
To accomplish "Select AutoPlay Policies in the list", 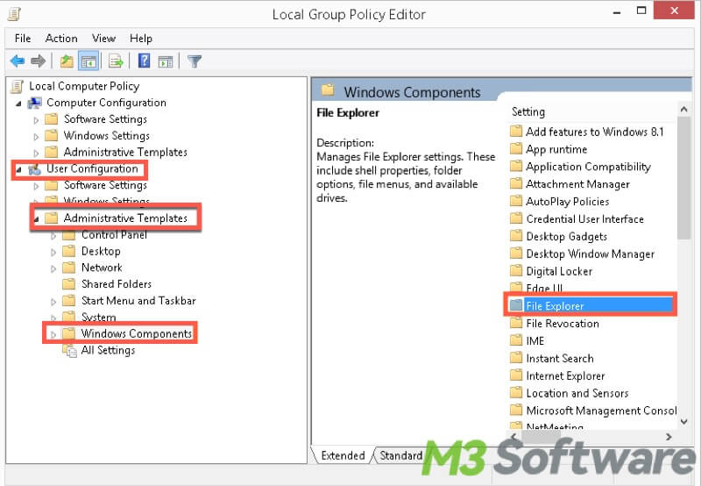I will tap(567, 202).
